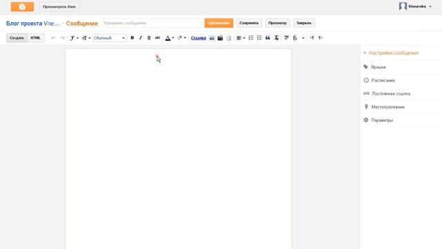Viewport: 442px width, 249px height.
Task: Click the Vneuroka profile avatar
Action: (403, 6)
